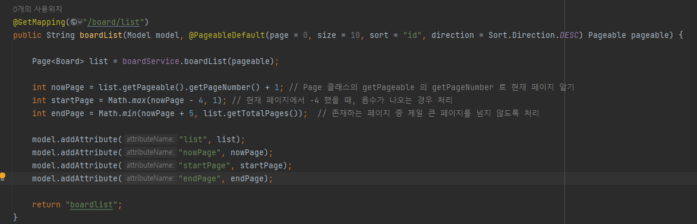The height and width of the screenshot is (224, 697).
Task: Click the attributeName hint before "endPage"
Action: 149,178
